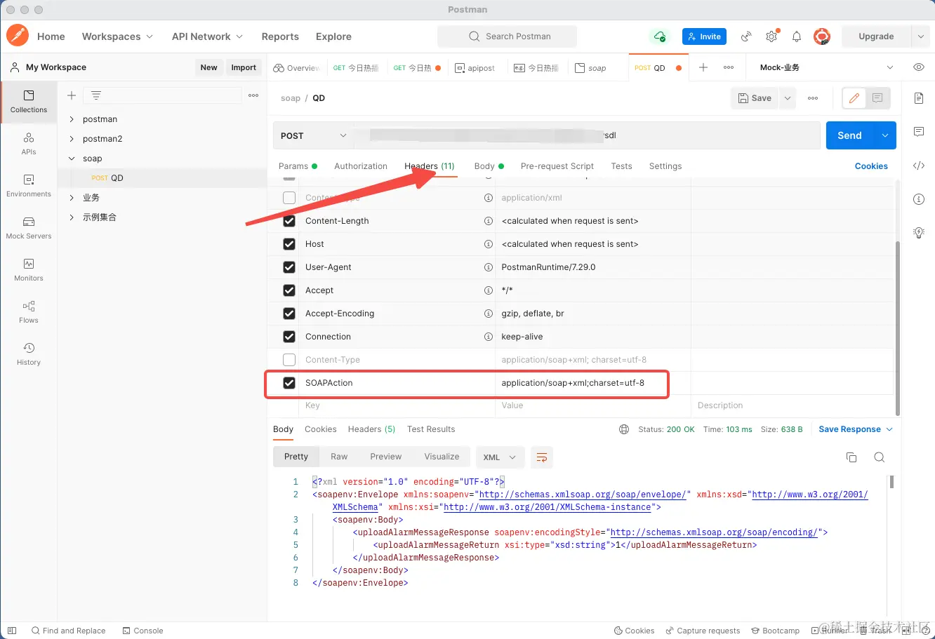Search within the response body
This screenshot has width=935, height=639.
[879, 457]
